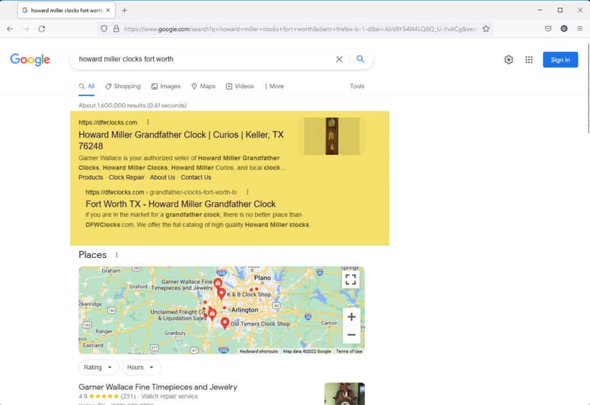The width and height of the screenshot is (590, 405).
Task: Click the blue search magnifier icon
Action: (361, 59)
